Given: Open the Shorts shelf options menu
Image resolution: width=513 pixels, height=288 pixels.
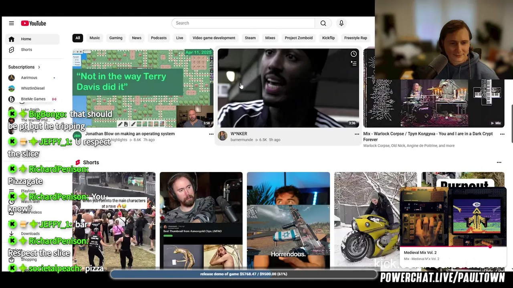Looking at the screenshot, I should (499, 162).
